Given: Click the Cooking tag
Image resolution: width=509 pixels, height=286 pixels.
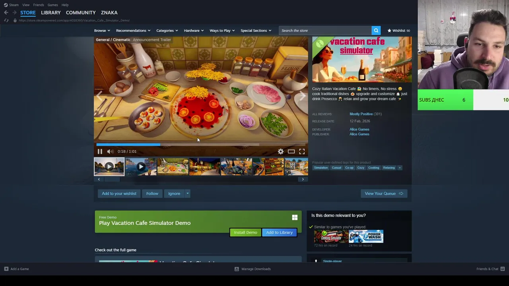Looking at the screenshot, I should (374, 168).
